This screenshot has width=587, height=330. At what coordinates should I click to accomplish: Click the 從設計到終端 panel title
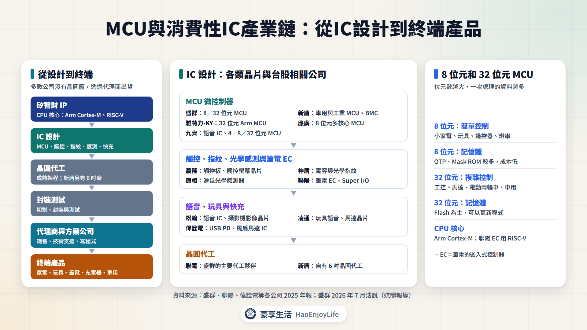coord(65,74)
